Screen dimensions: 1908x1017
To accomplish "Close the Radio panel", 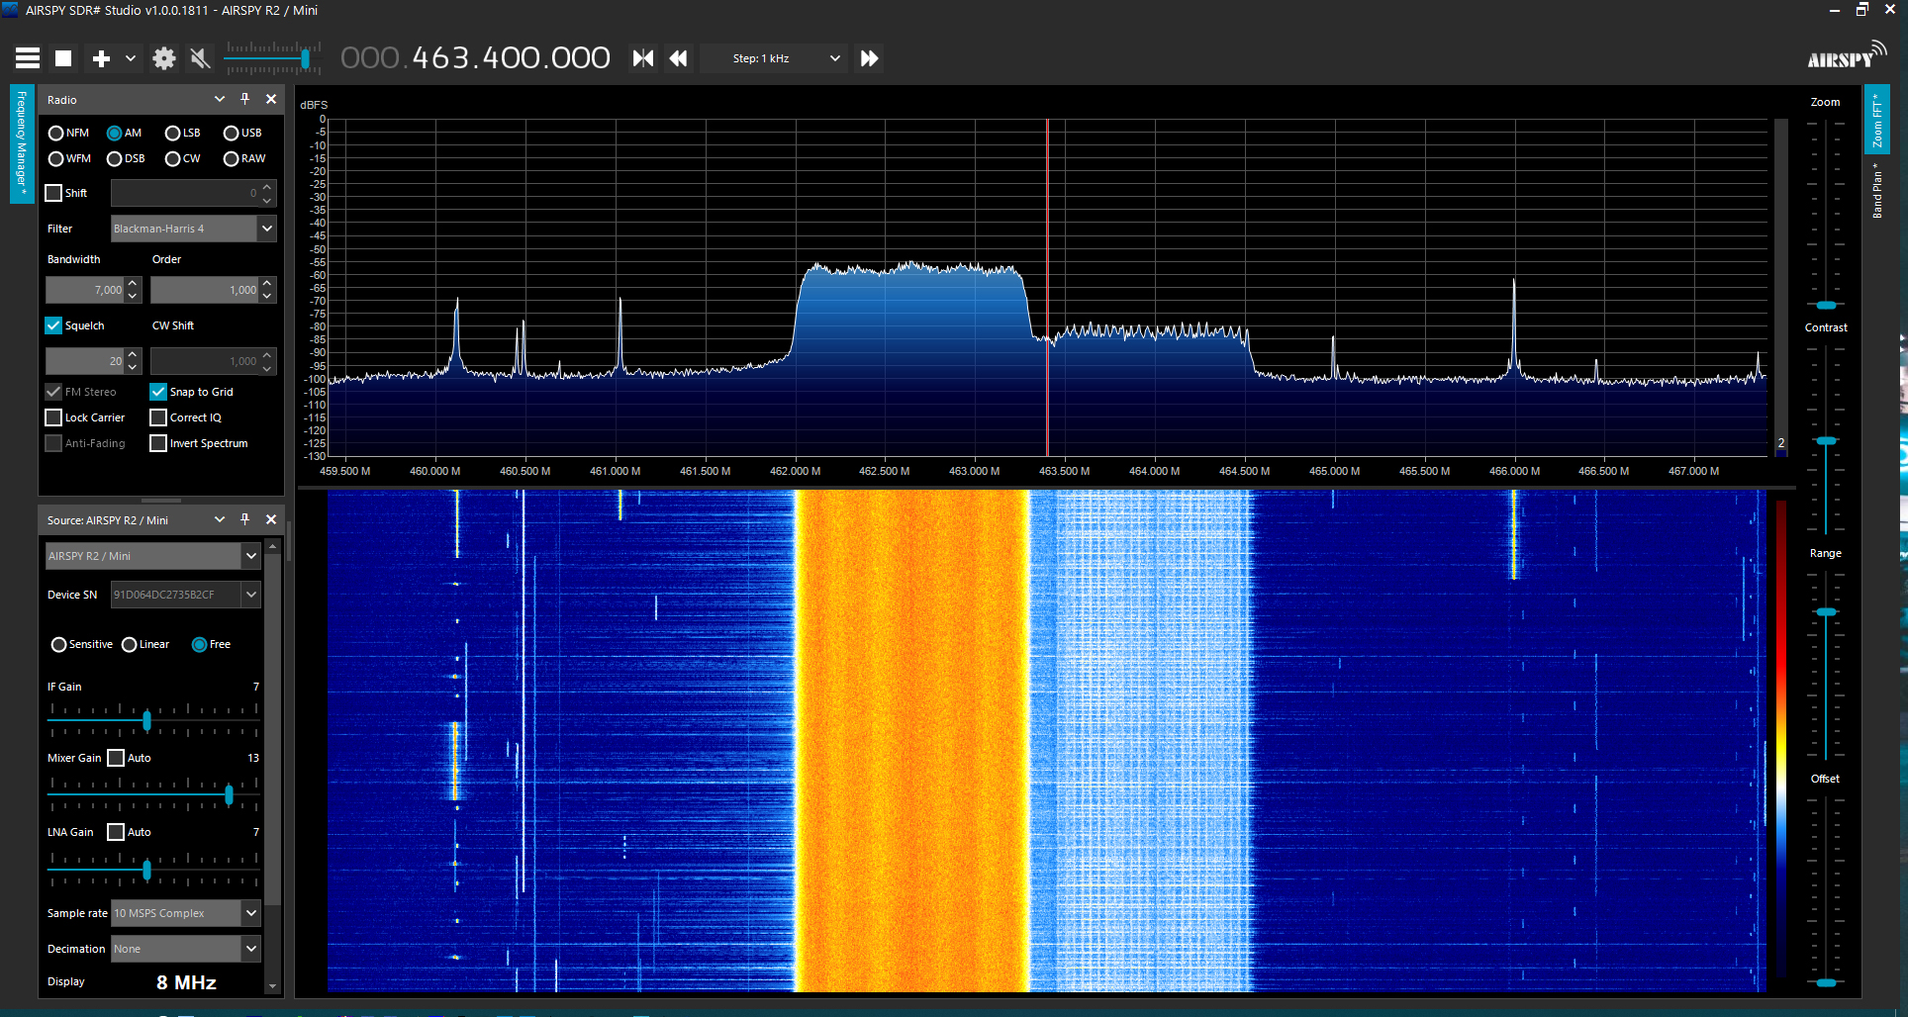I will tap(271, 99).
